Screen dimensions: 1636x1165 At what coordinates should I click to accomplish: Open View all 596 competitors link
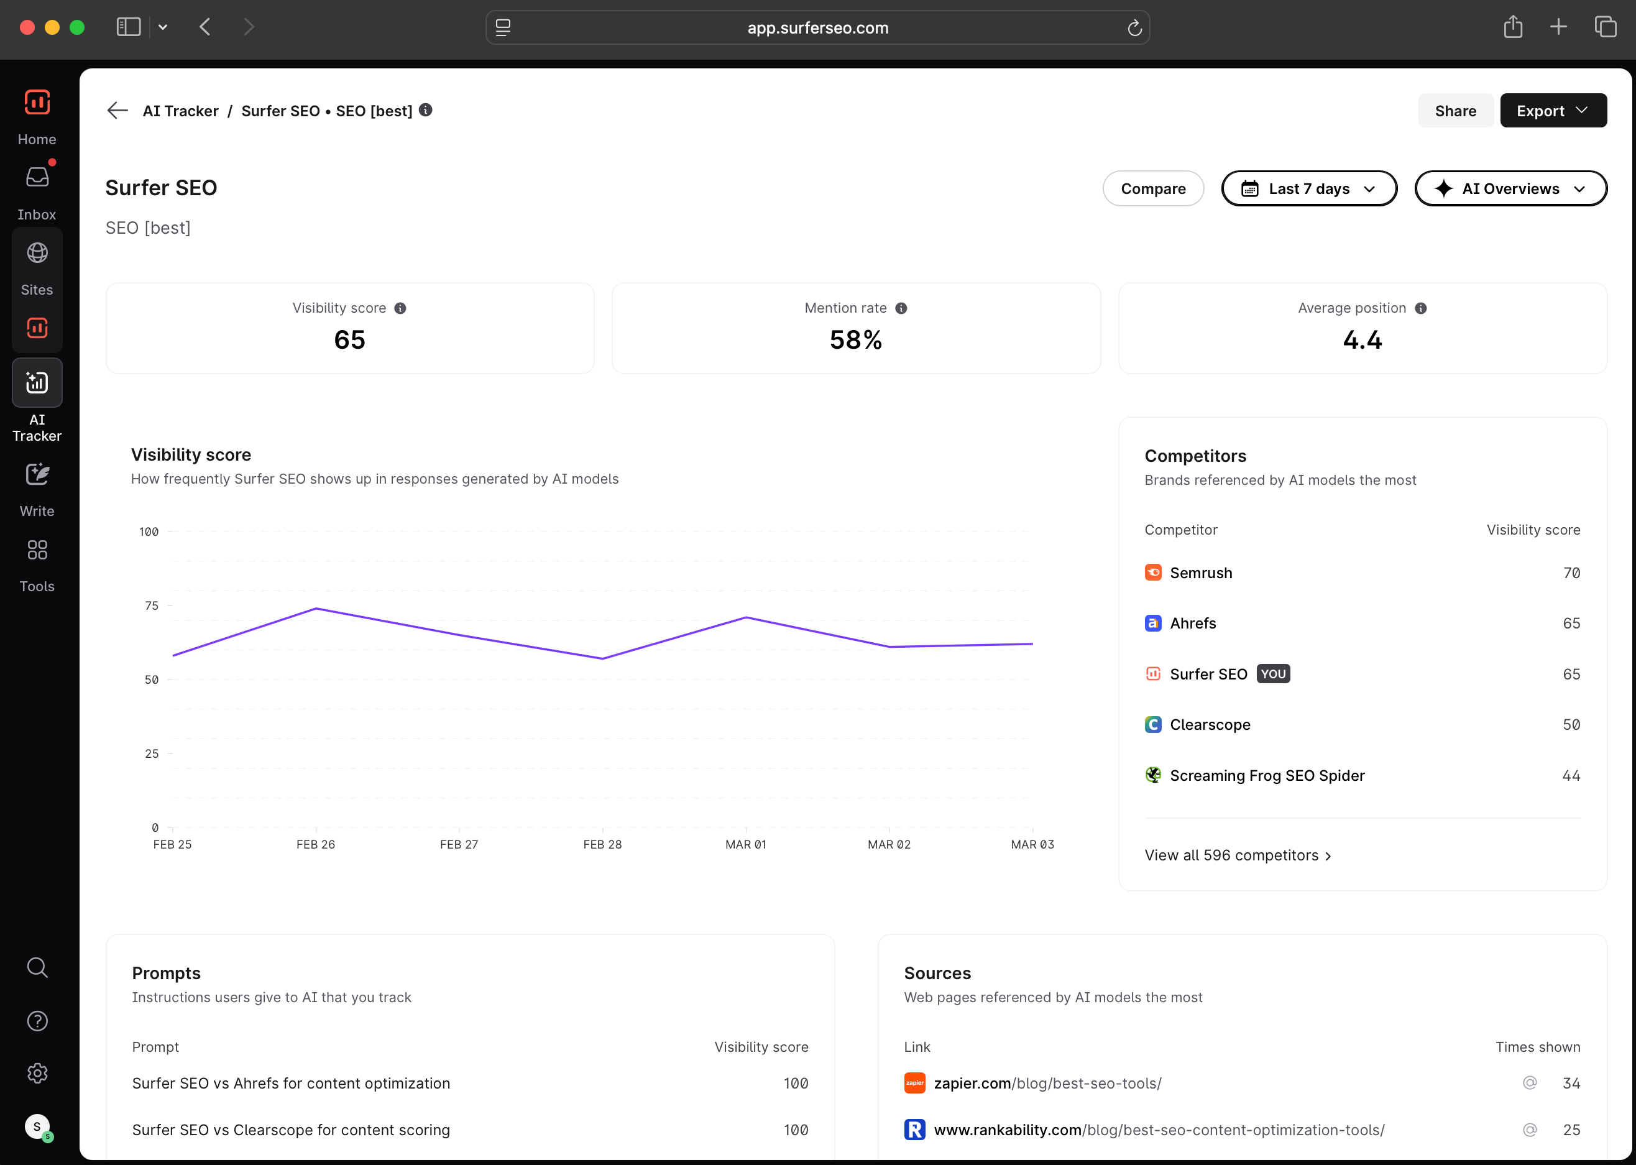(x=1237, y=855)
